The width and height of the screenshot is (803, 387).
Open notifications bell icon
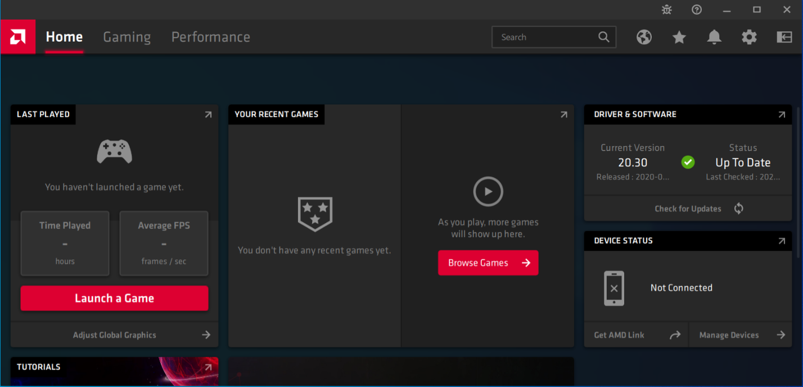tap(714, 37)
